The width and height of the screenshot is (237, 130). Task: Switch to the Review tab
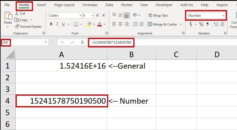coord(127,5)
